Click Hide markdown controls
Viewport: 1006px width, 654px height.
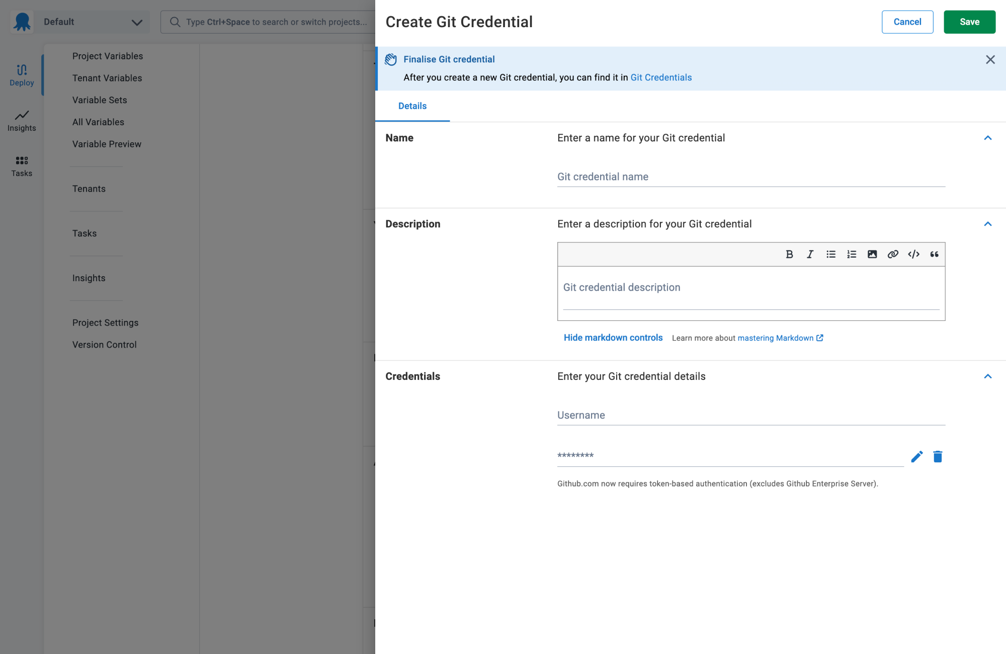coord(613,338)
